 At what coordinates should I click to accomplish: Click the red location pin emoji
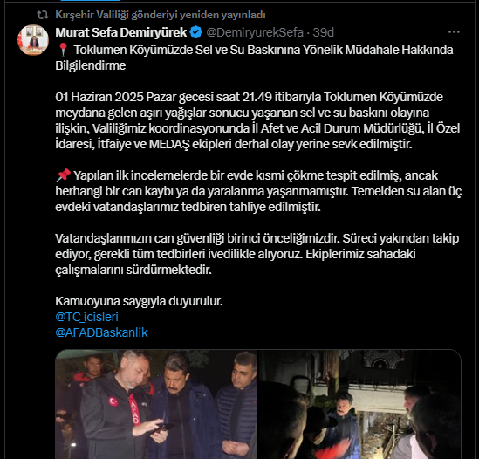[x=63, y=50]
